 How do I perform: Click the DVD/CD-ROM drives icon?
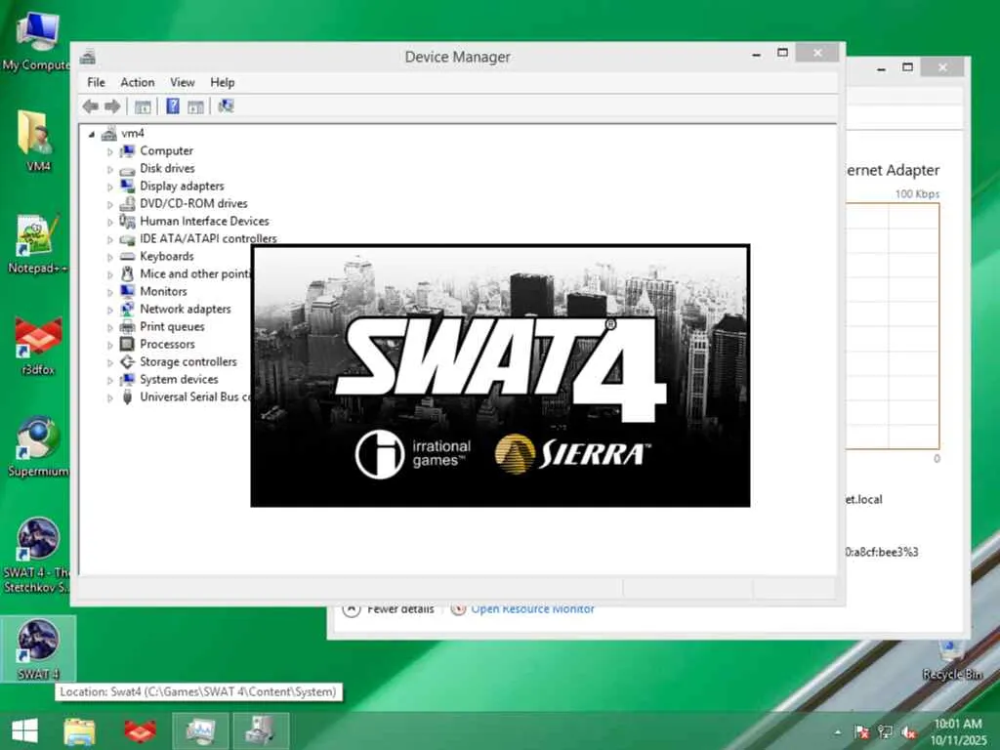(x=128, y=203)
